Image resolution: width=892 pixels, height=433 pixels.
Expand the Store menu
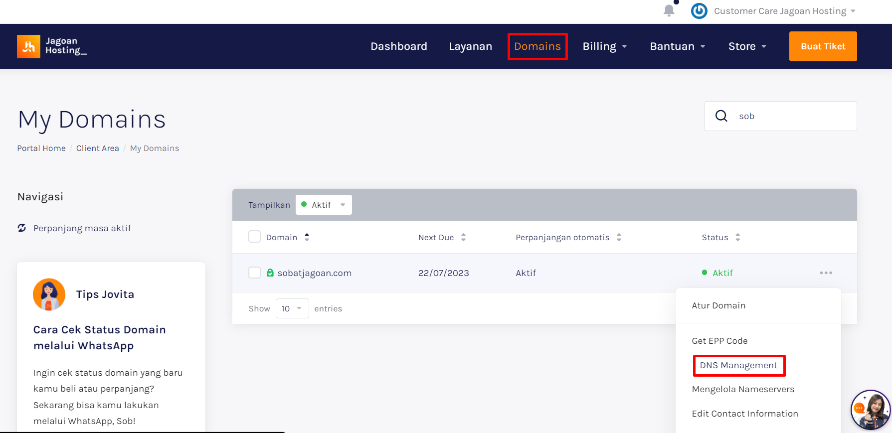tap(747, 46)
